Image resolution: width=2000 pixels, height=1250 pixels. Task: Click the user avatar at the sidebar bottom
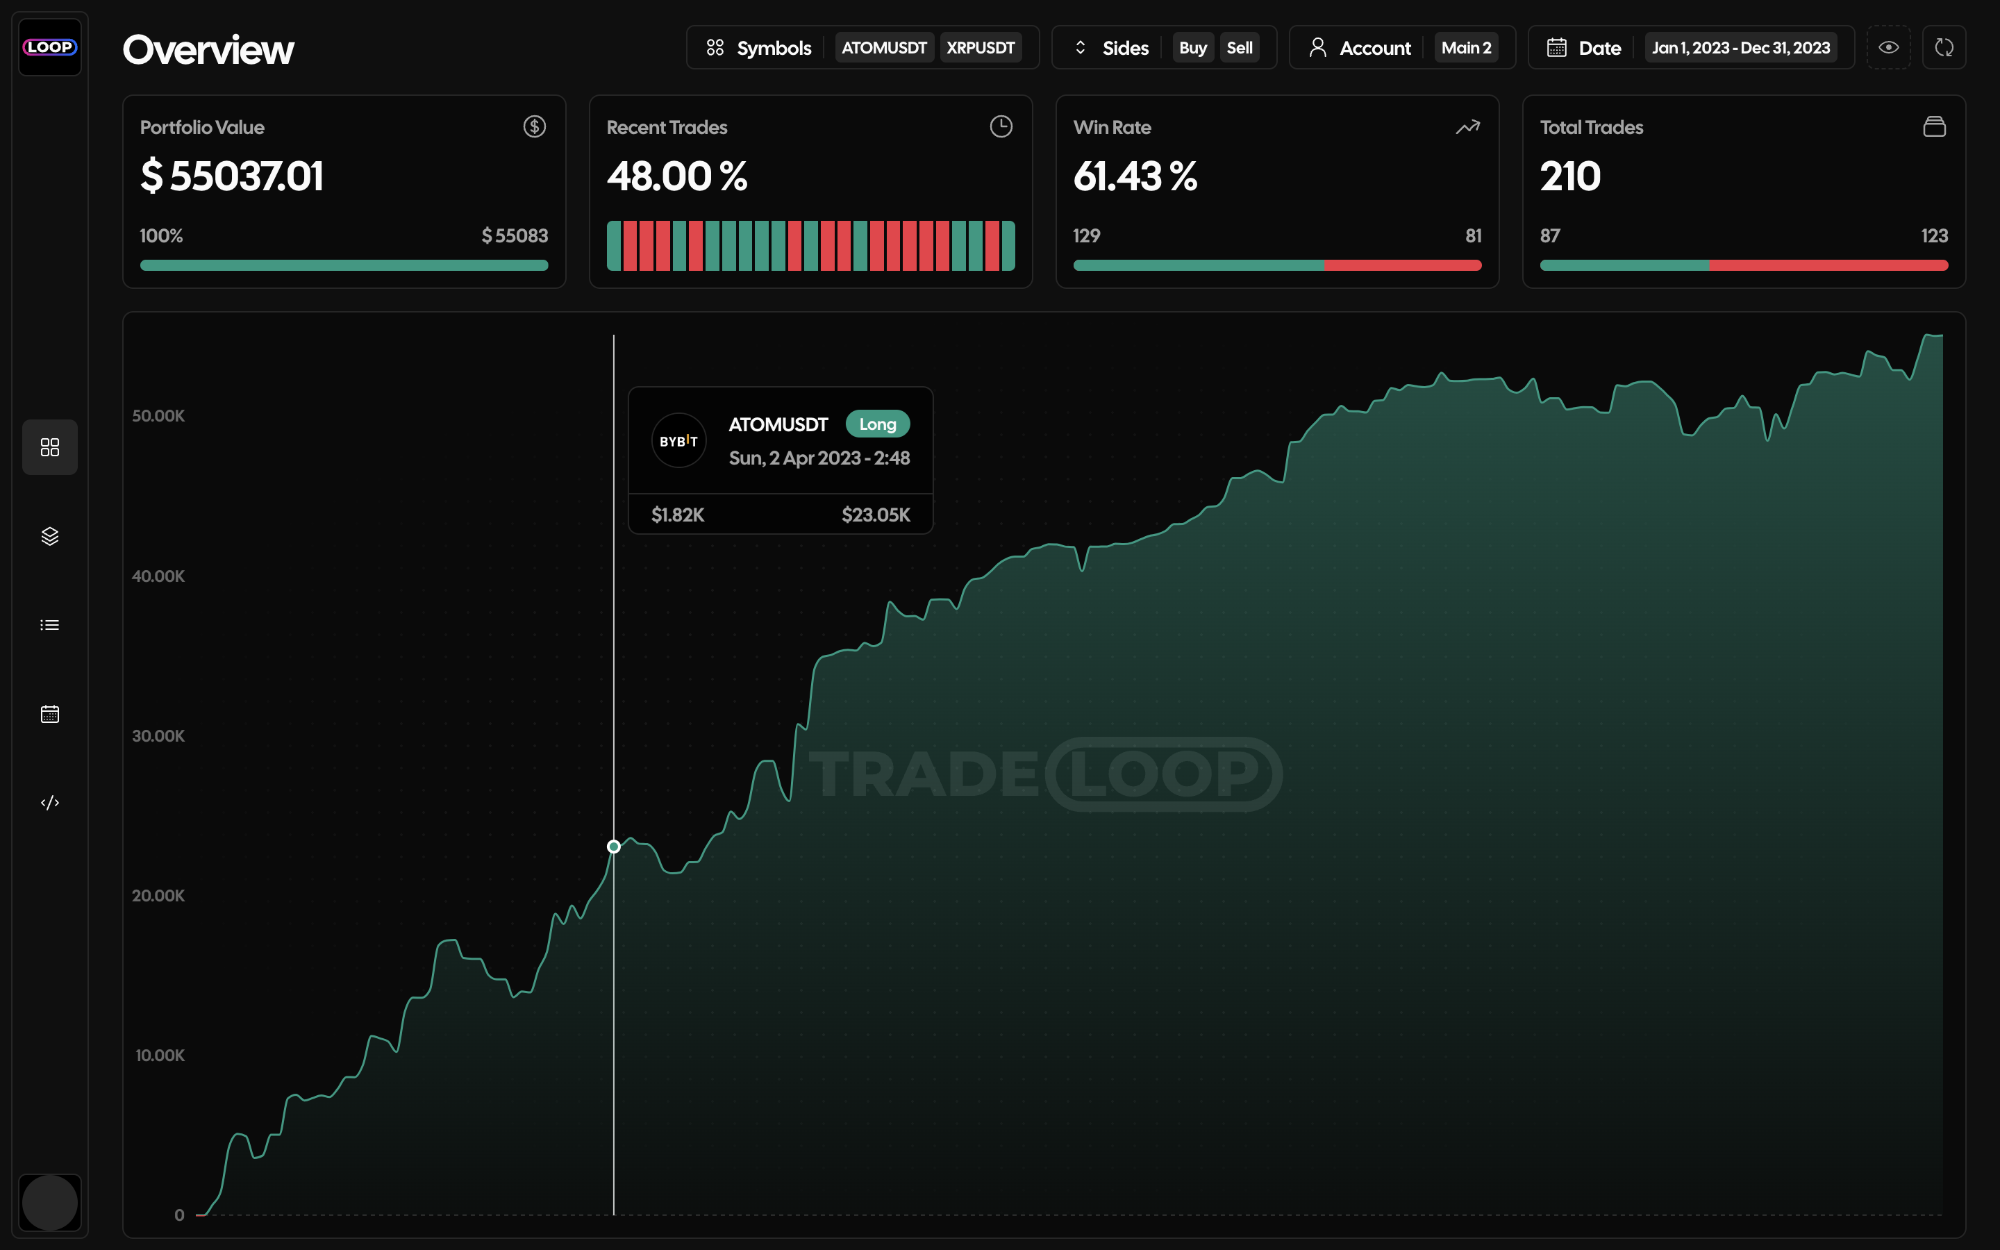pyautogui.click(x=49, y=1202)
